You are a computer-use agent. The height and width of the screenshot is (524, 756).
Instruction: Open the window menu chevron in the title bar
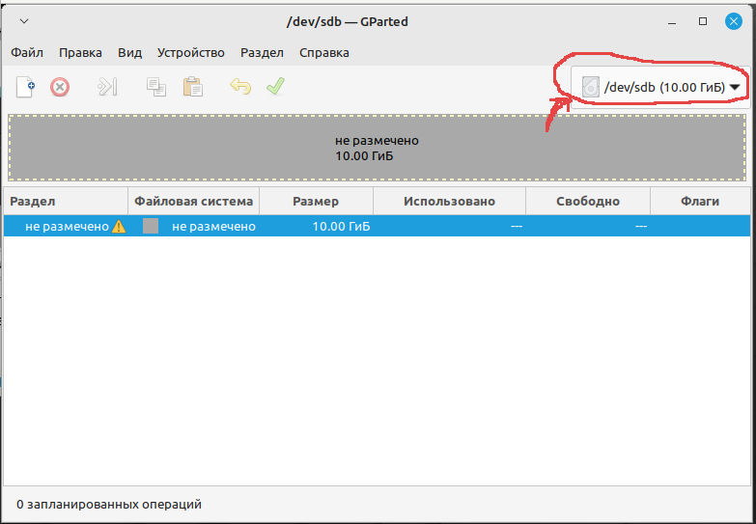pyautogui.click(x=24, y=21)
